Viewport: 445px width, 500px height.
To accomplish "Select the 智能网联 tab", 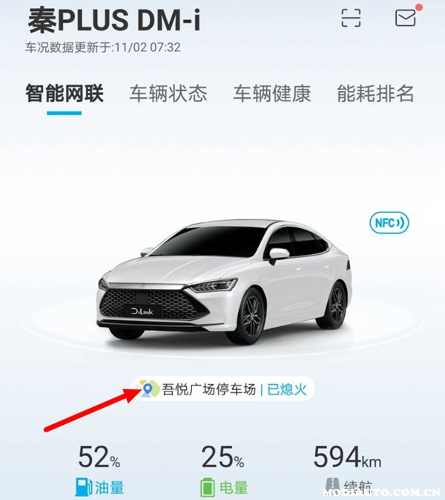I will [65, 94].
